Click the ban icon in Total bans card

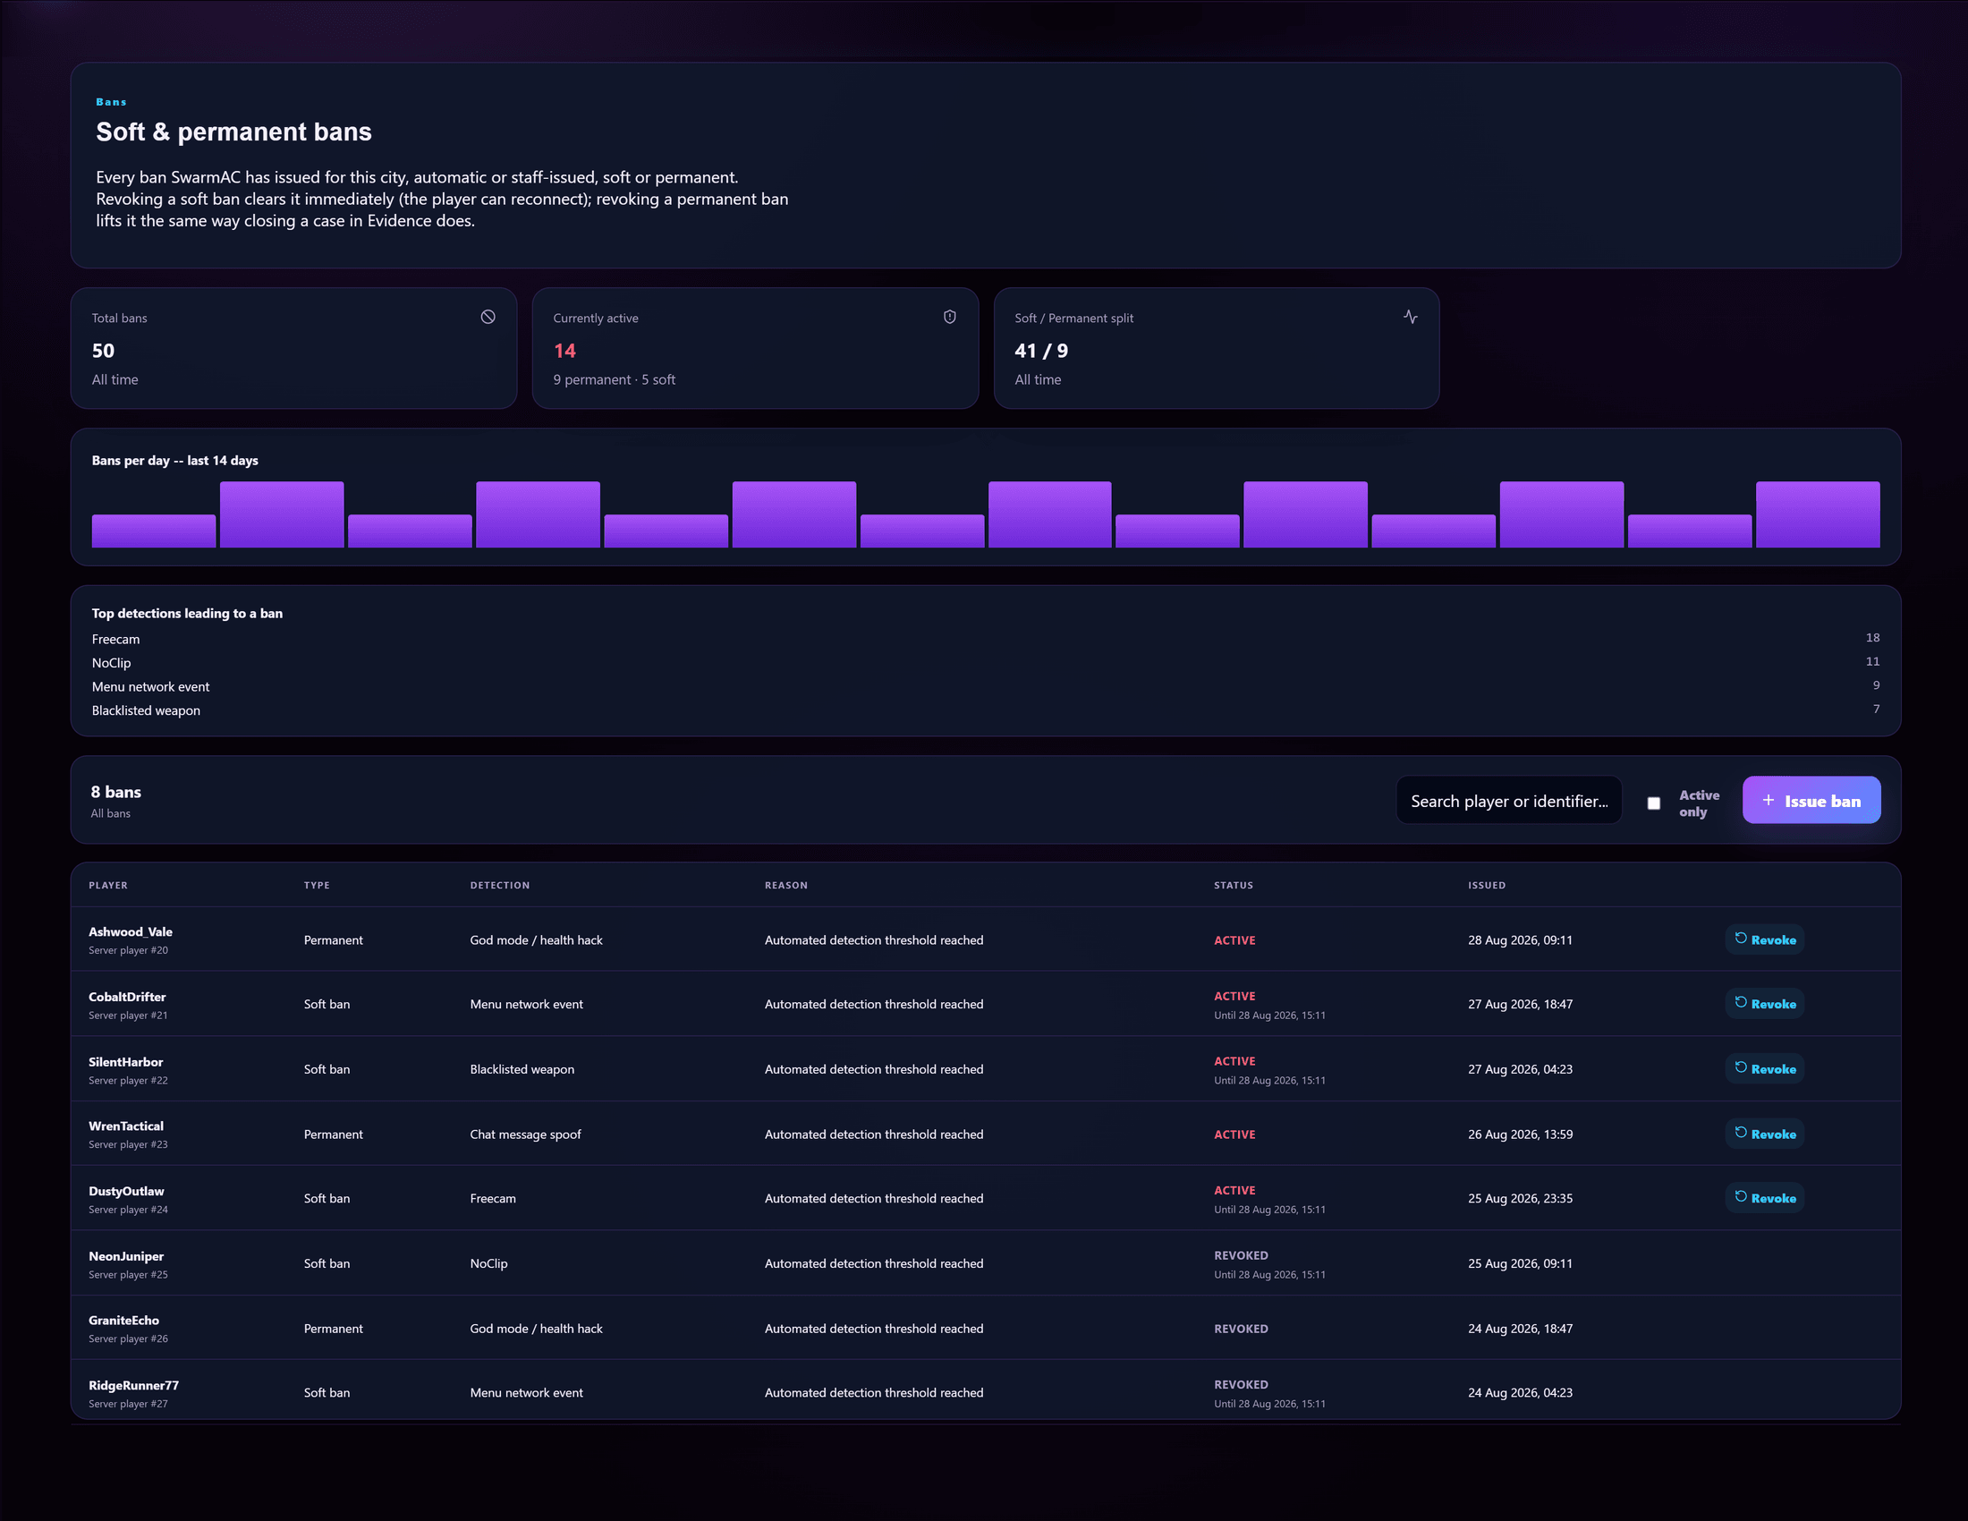(488, 318)
